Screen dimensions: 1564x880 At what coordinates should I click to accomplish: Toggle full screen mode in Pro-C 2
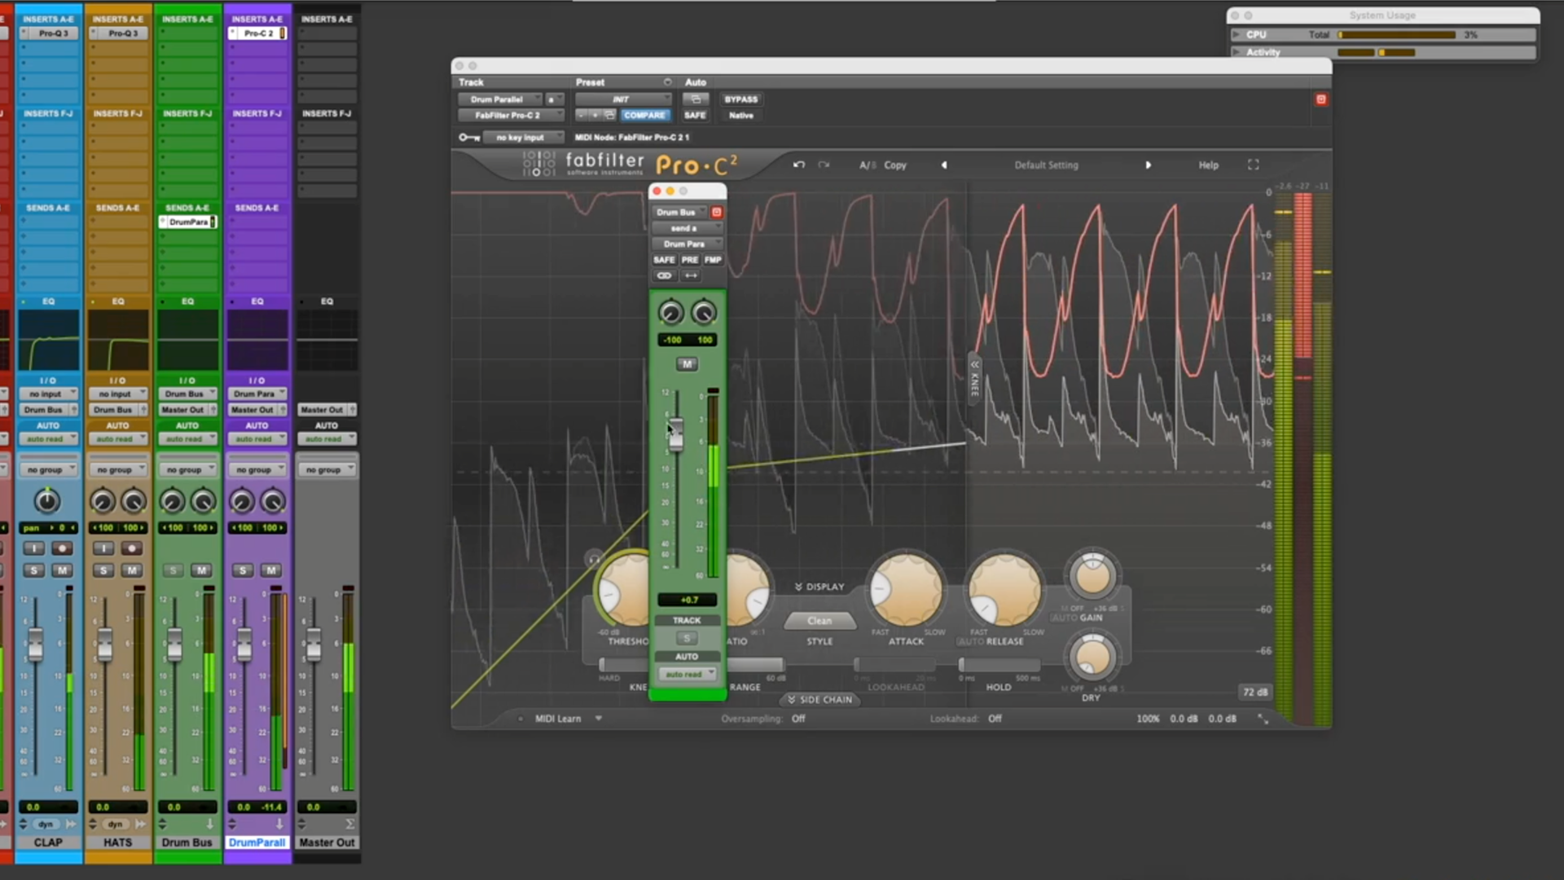click(x=1253, y=165)
